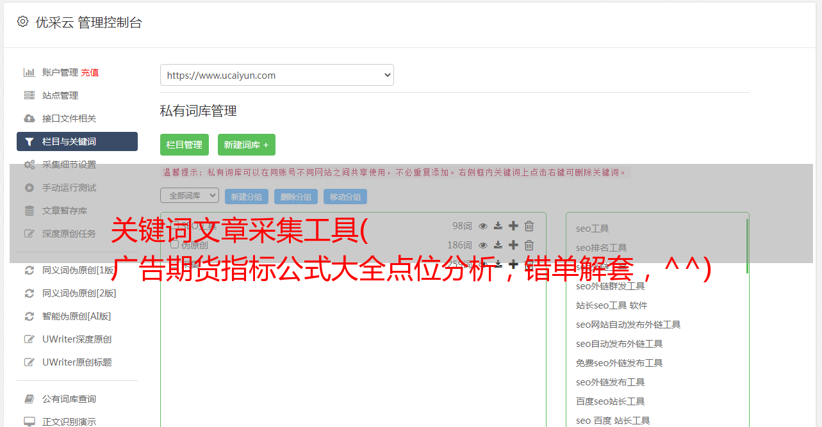Select keyword seo自动发布外链工具
Viewport: 822px width, 427px height.
click(620, 344)
